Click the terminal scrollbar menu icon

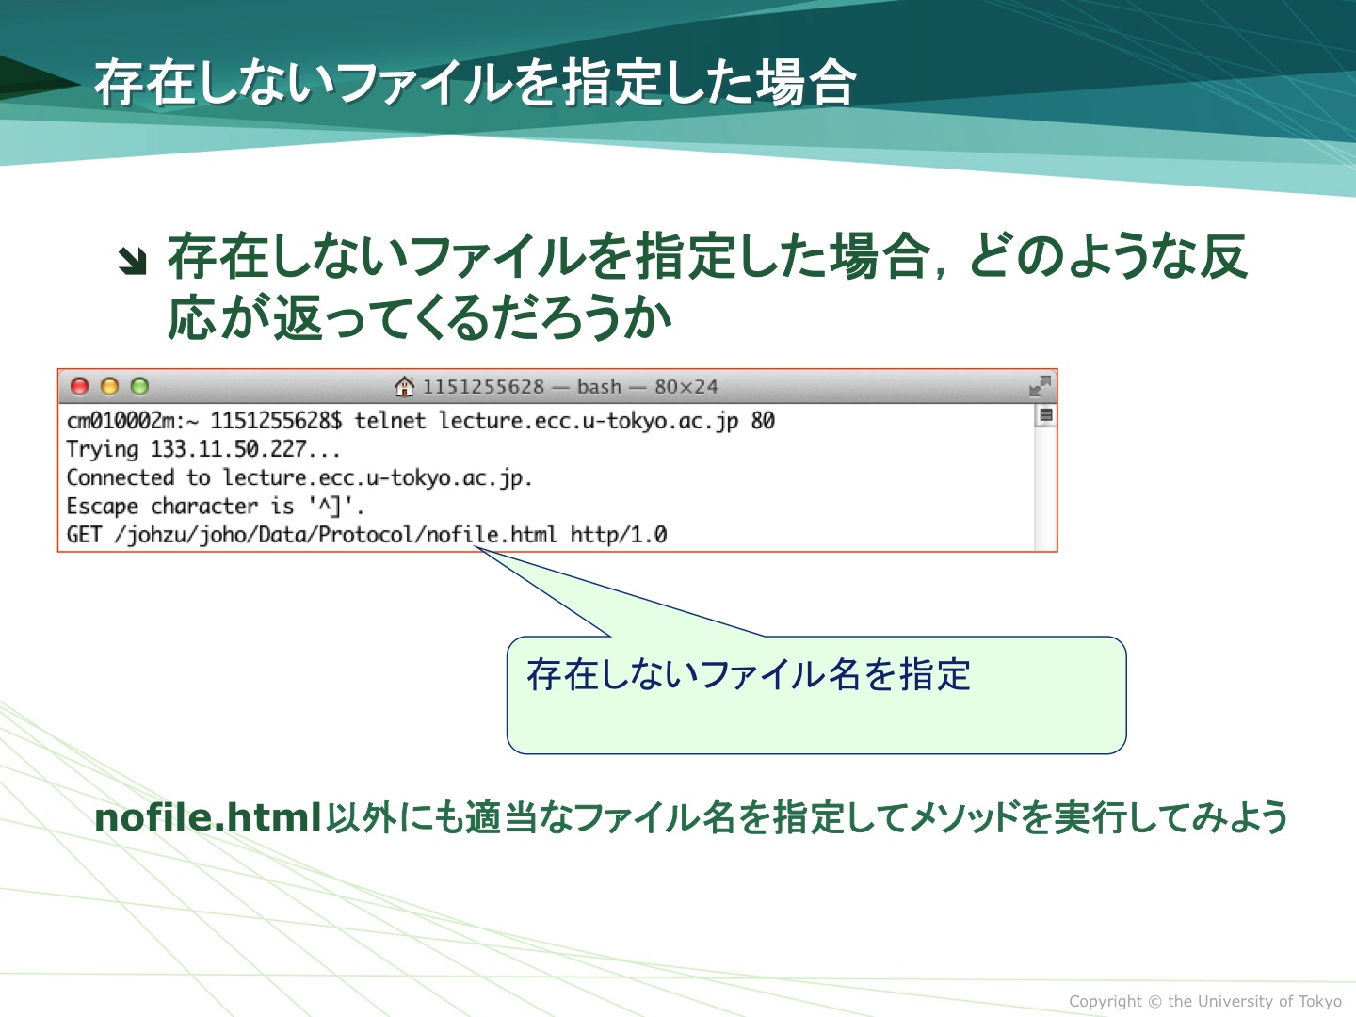(x=1045, y=415)
